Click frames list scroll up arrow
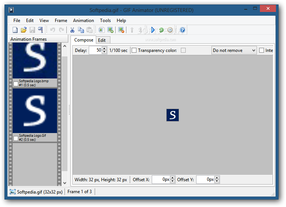 coord(65,46)
